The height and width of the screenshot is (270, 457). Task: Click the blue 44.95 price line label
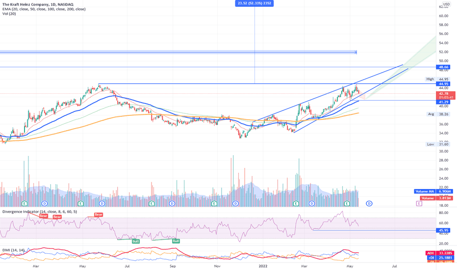443,84
